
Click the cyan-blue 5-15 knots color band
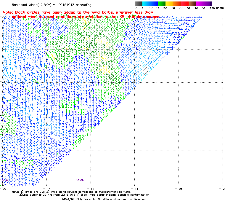(150, 4)
